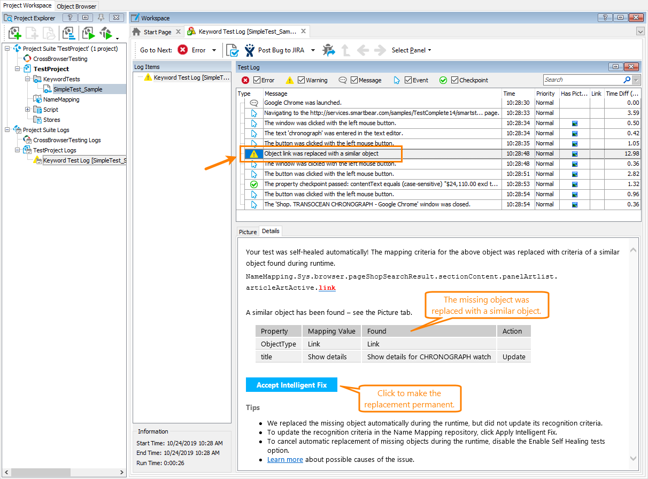
Task: Click the Organize Projects icon
Action: tap(70, 33)
